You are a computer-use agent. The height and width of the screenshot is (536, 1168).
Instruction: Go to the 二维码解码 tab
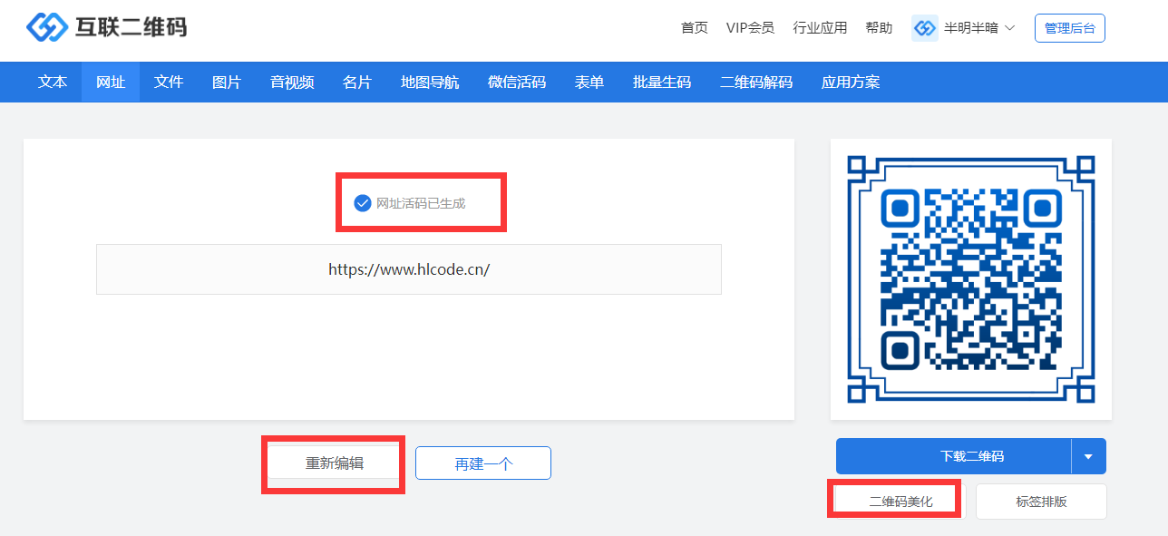click(756, 83)
